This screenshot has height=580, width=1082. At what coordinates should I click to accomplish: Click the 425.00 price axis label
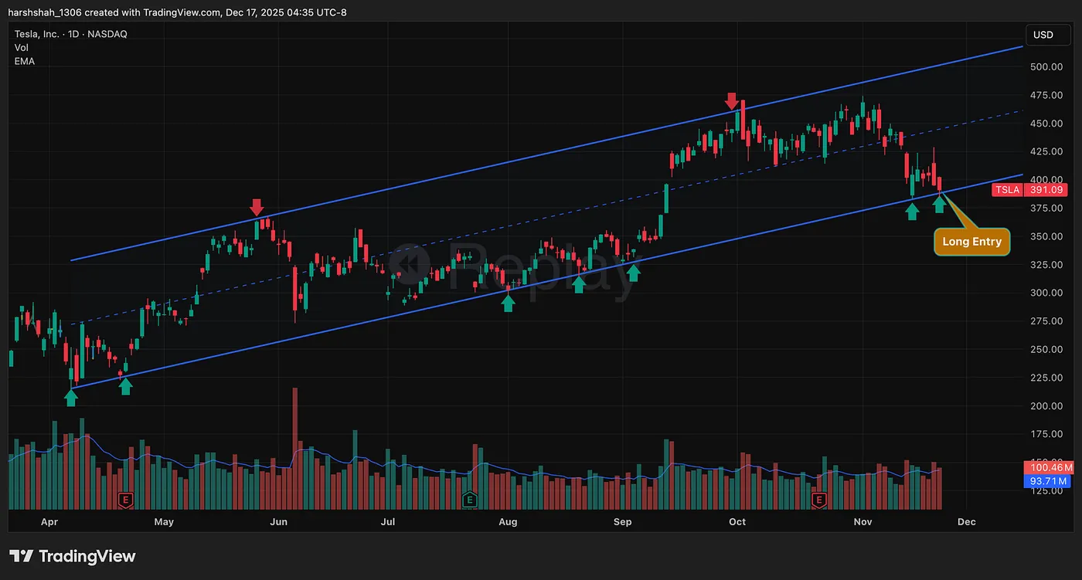tap(1046, 152)
